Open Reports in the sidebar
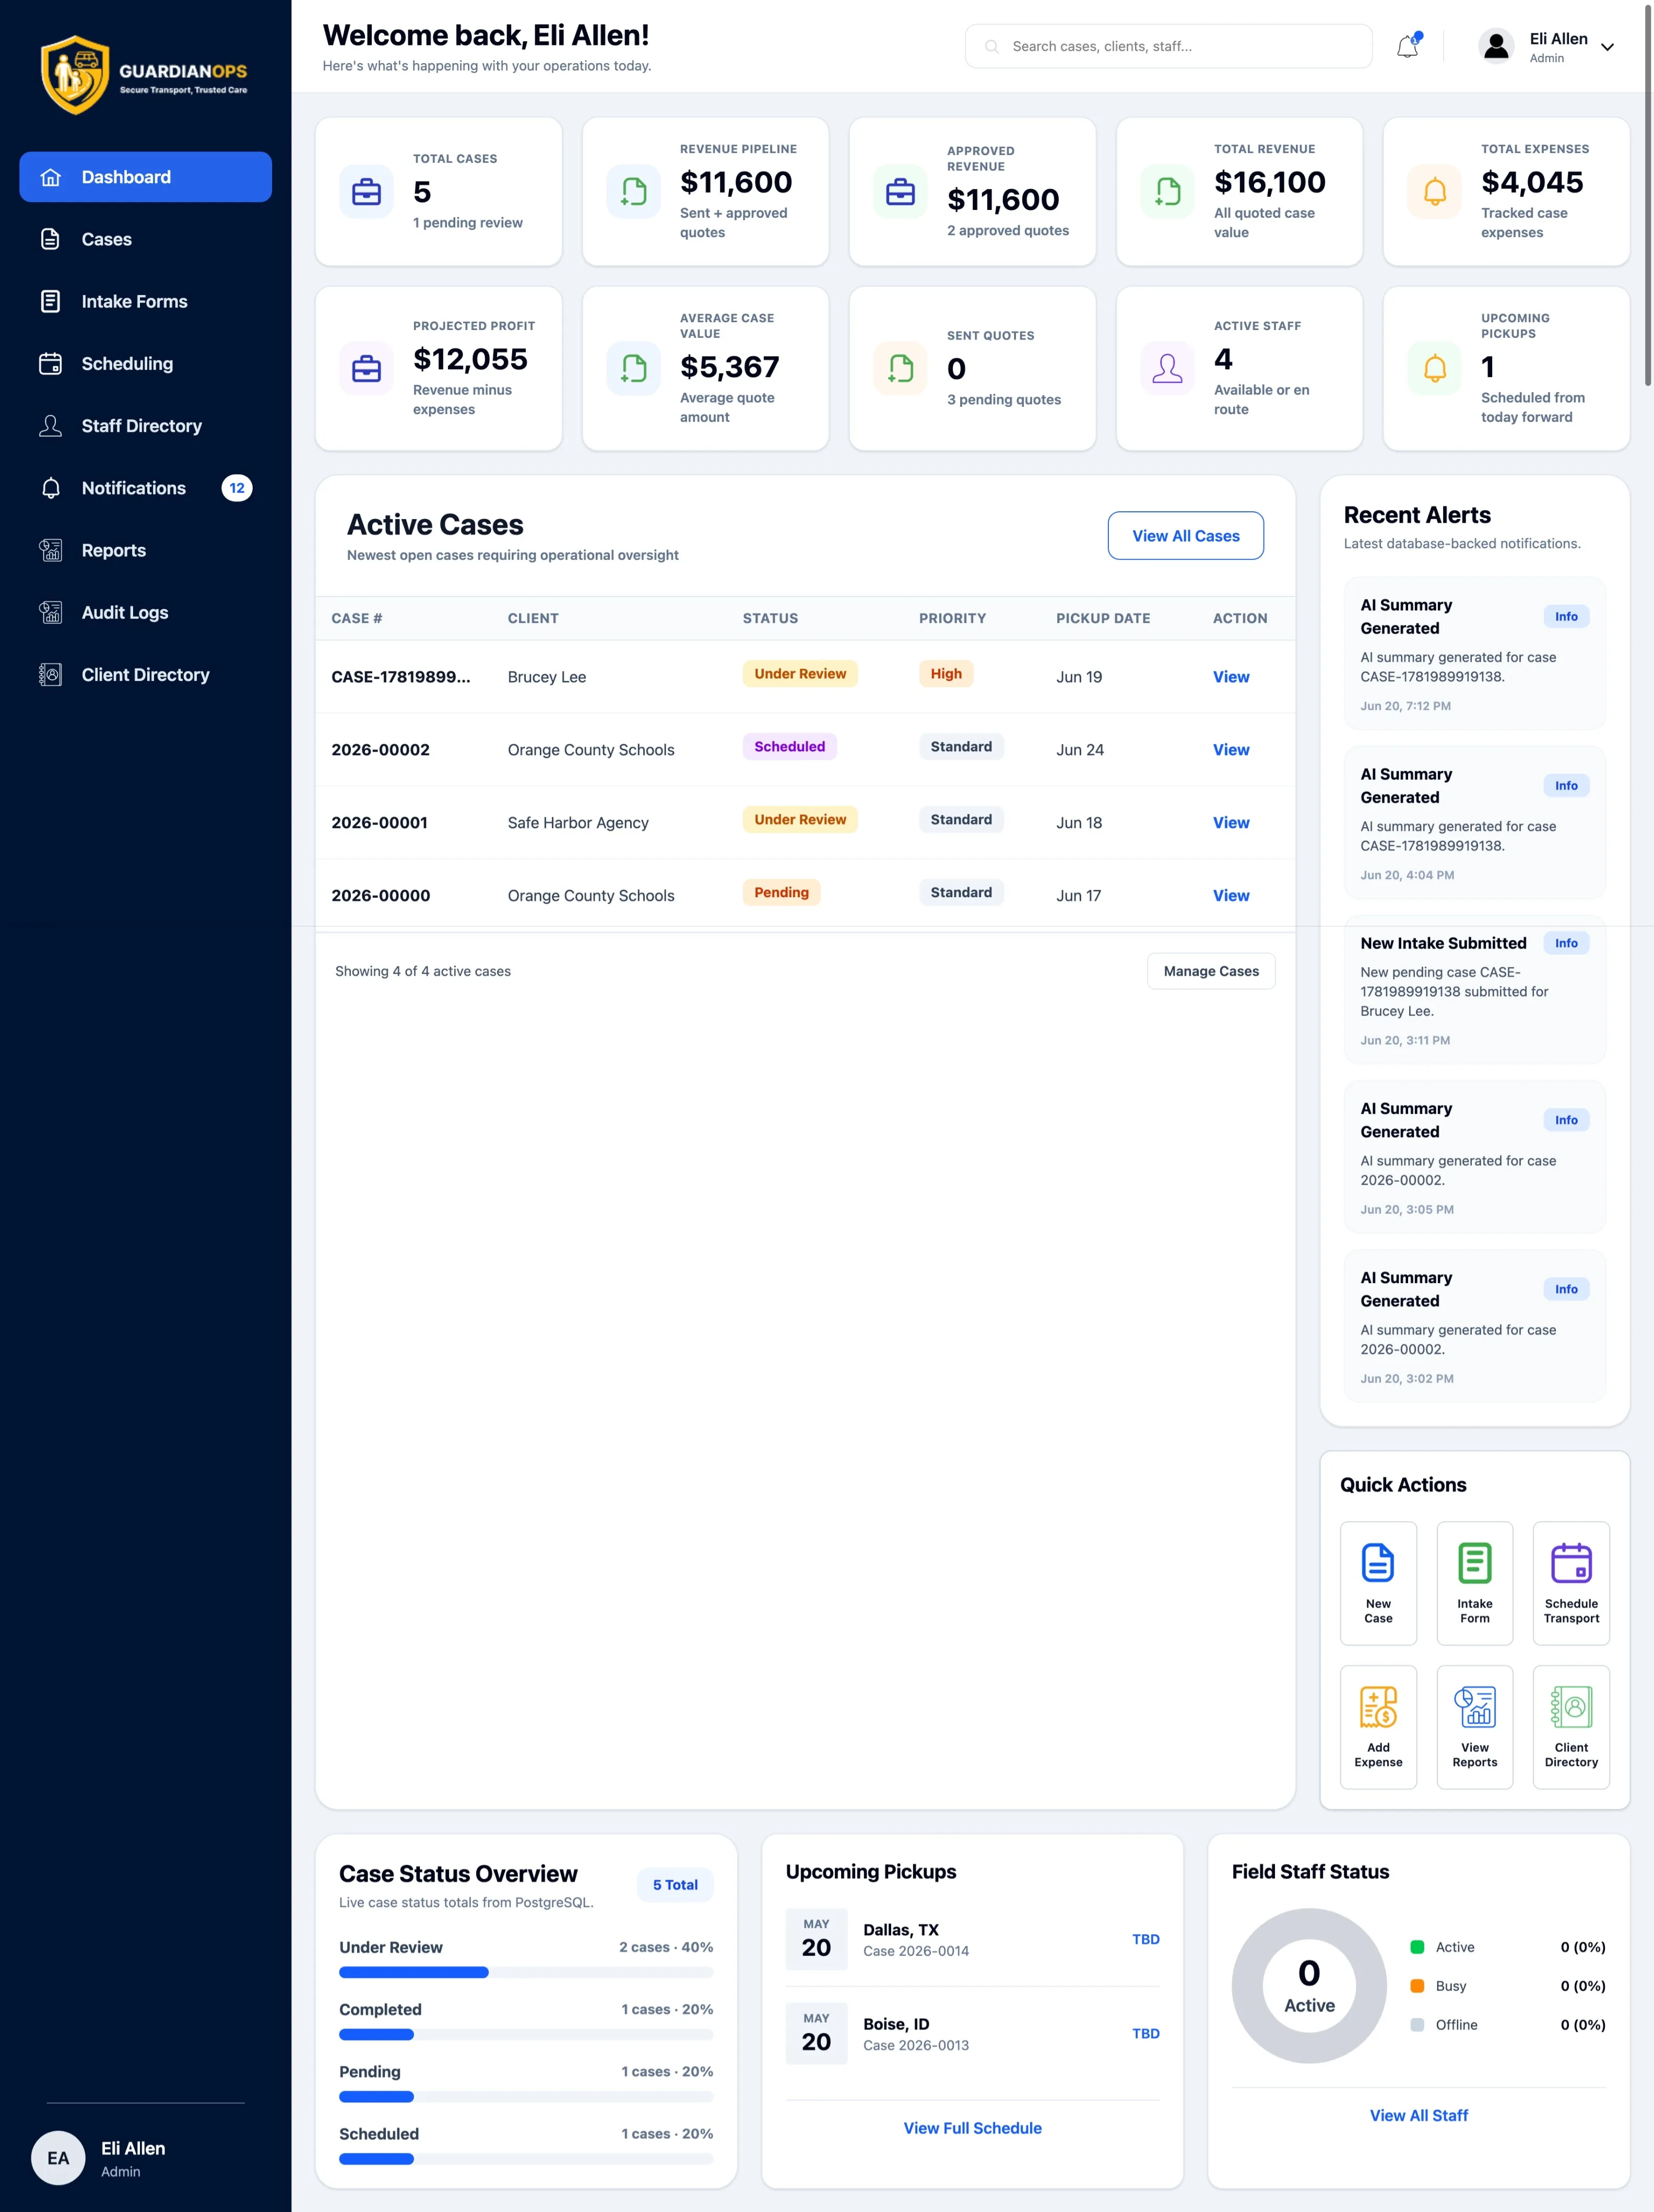 tap(145, 550)
